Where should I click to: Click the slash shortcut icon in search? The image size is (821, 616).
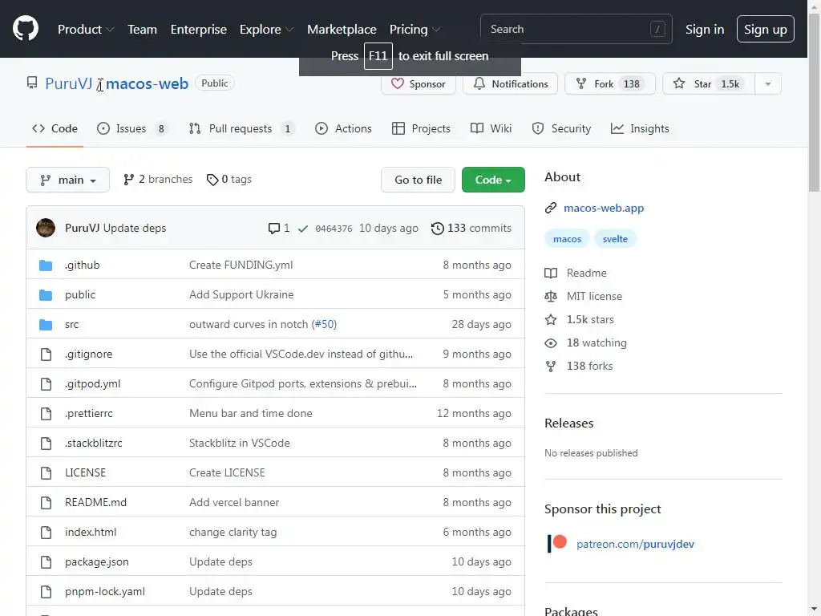coord(657,30)
